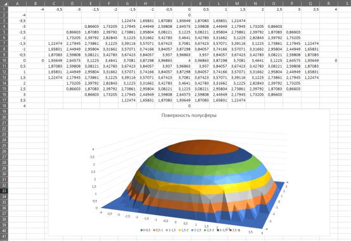Select column M header
This screenshot has width=351, height=241.
(x=237, y=3)
